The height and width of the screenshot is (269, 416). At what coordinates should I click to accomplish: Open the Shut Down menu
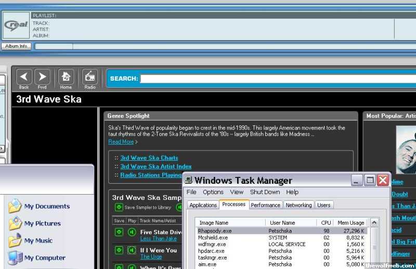tap(265, 192)
